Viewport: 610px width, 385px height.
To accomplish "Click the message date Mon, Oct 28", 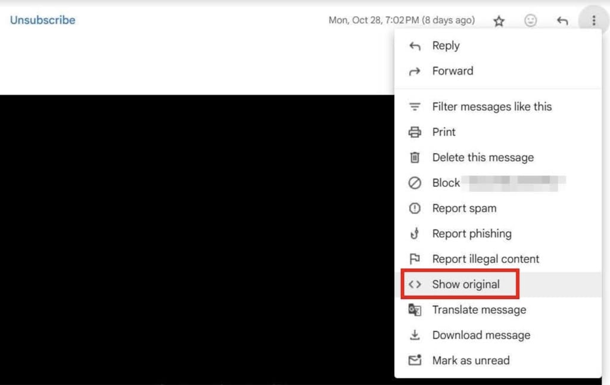I will [x=402, y=20].
